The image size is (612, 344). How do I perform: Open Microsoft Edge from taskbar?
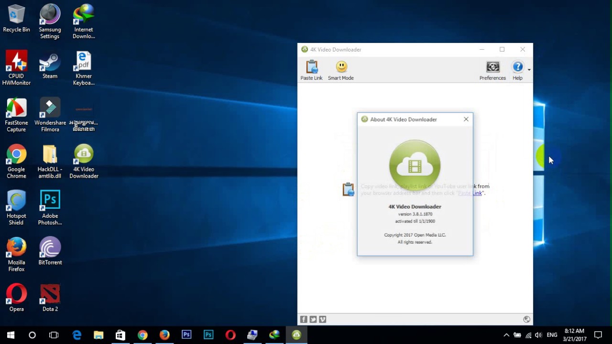pyautogui.click(x=76, y=335)
